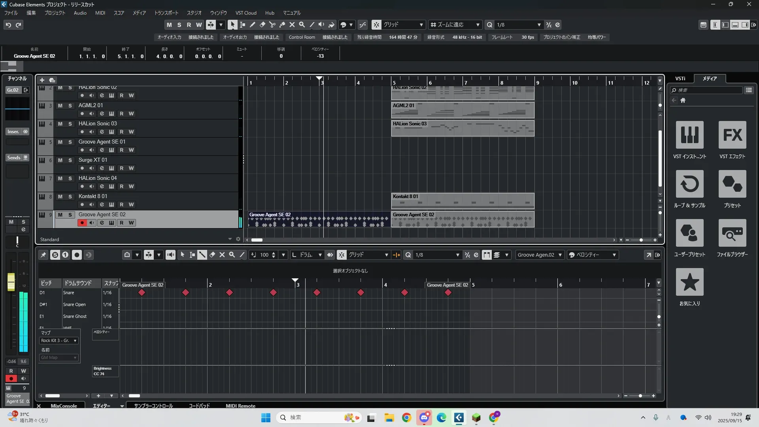
Task: Select the Glue tool in the top toolbar
Action: point(282,25)
